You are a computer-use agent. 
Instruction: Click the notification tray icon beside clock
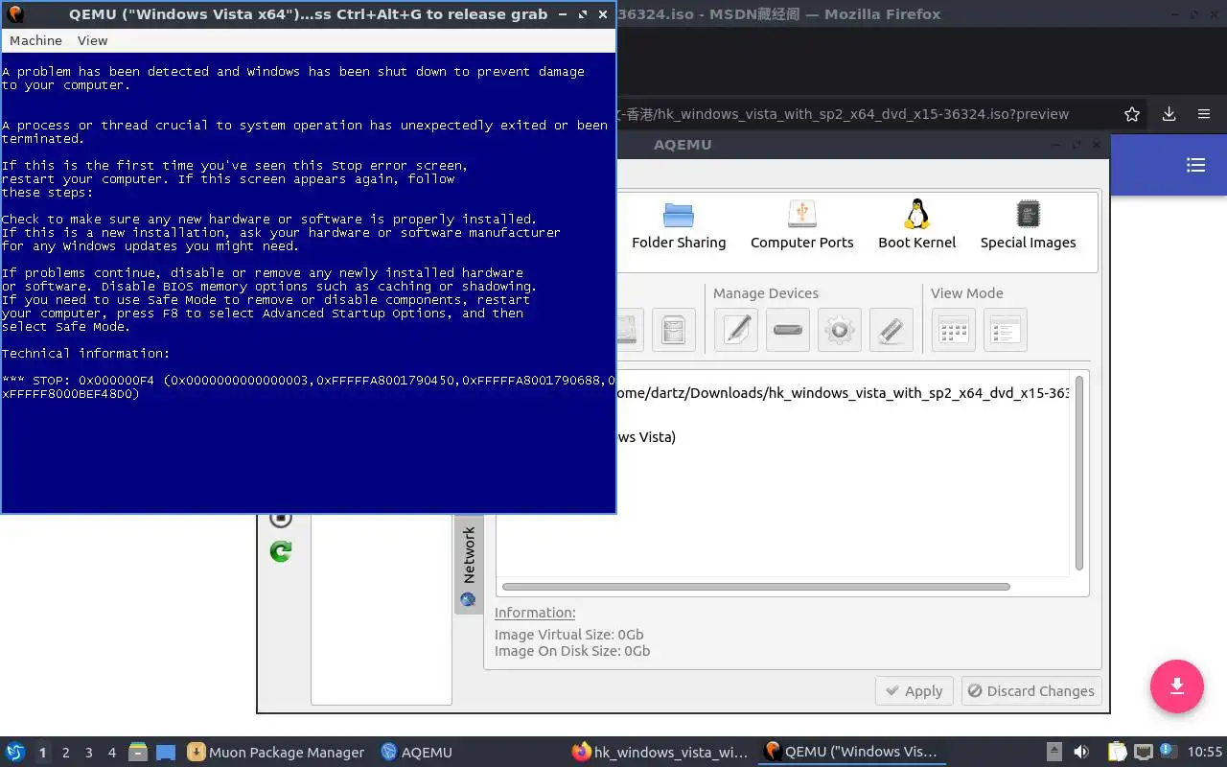[x=1169, y=751]
